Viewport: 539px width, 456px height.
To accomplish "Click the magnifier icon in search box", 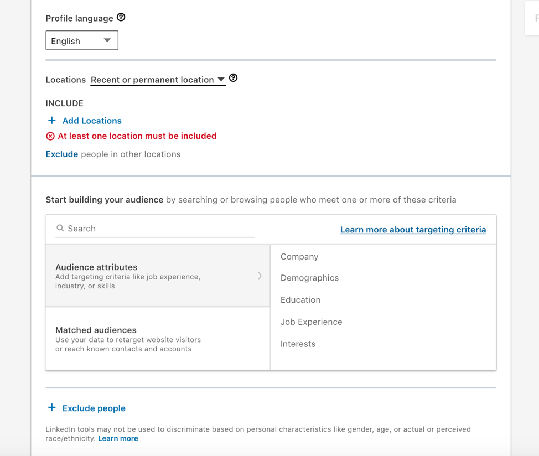I will (60, 228).
